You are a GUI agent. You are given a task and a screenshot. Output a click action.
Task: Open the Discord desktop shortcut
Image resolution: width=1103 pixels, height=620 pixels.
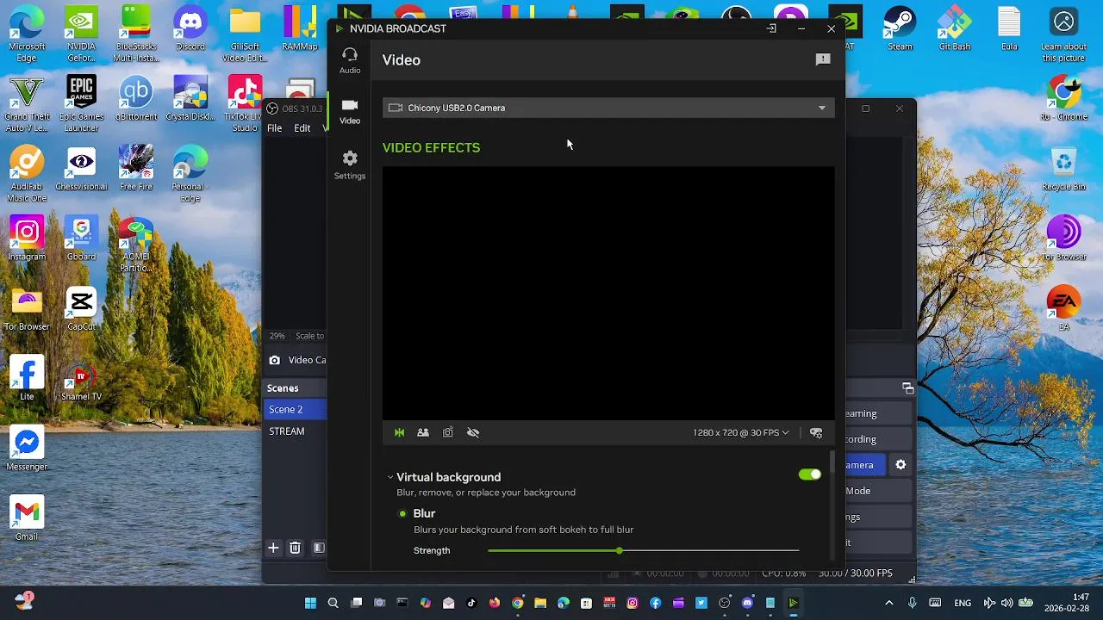[190, 29]
